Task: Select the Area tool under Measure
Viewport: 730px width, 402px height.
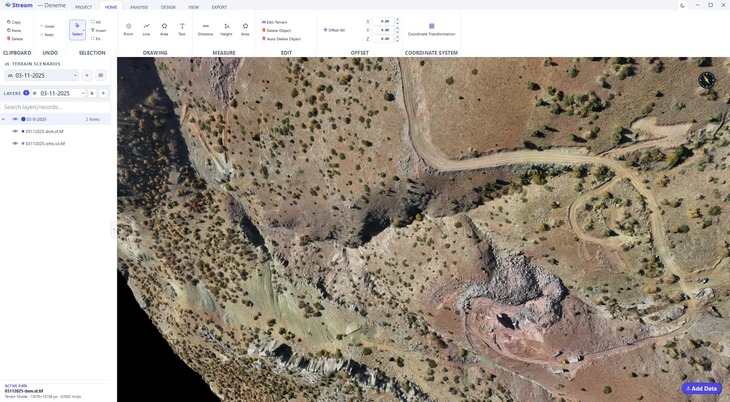Action: 245,30
